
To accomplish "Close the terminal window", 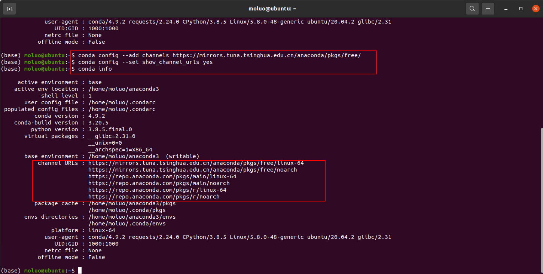I will tap(536, 9).
